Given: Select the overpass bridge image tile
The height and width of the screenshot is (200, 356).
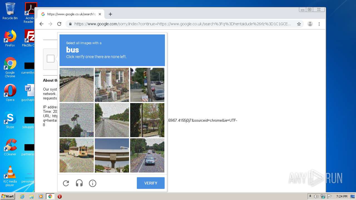Looking at the screenshot, I should [112, 155].
